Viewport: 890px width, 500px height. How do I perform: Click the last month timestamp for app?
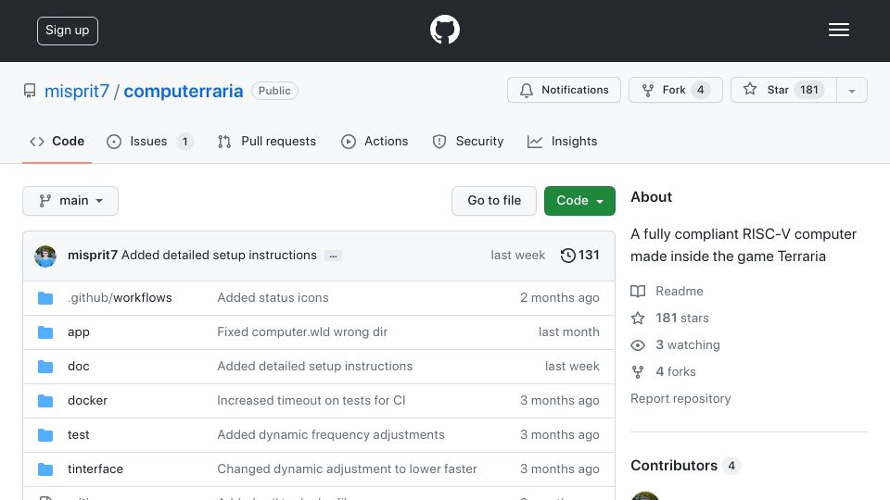click(x=568, y=331)
